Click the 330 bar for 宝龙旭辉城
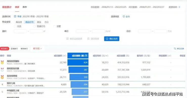The image size is (187, 98). click(79, 77)
